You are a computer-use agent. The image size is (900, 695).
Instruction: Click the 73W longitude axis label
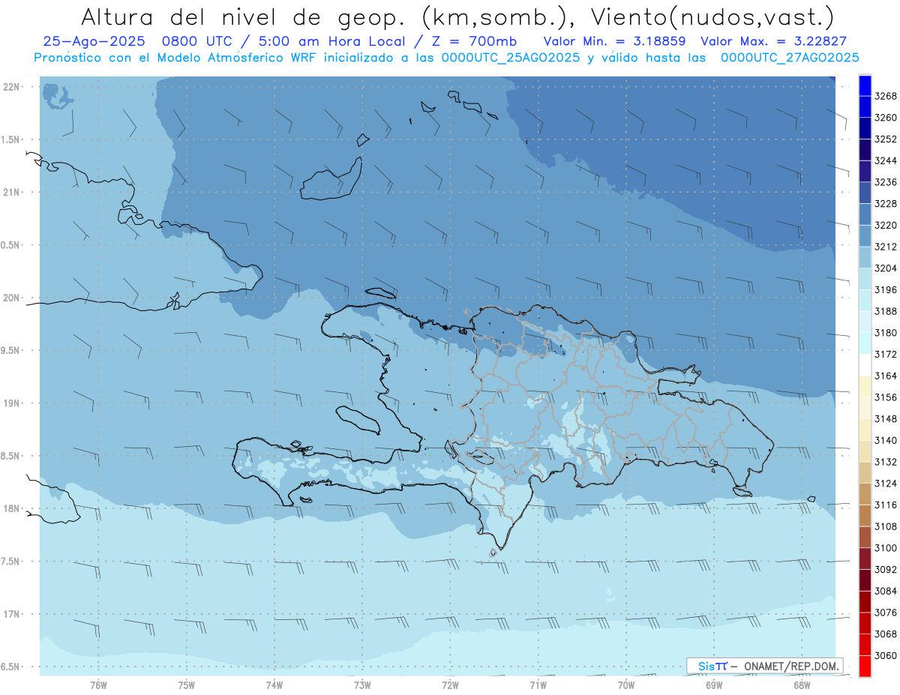click(x=362, y=685)
